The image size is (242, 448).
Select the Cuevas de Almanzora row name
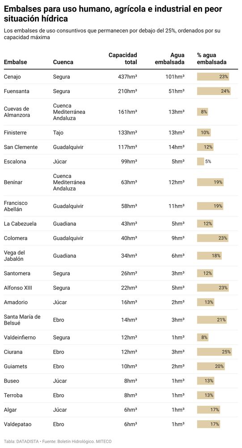point(17,112)
